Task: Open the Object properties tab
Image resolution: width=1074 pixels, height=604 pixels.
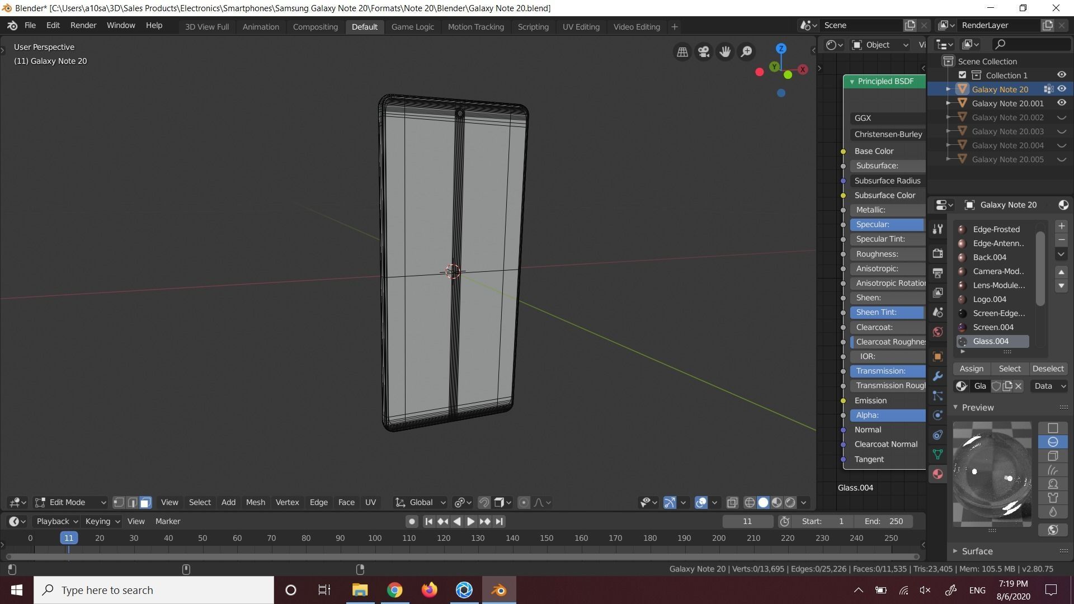Action: (938, 356)
